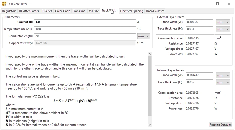Switch to the Via Size tab
This screenshot has width=235, height=130.
[94, 11]
